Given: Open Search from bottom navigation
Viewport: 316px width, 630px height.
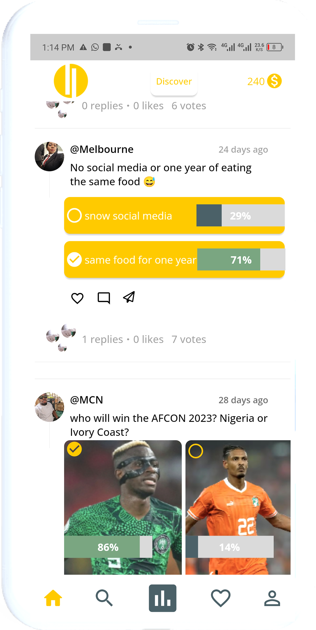Looking at the screenshot, I should pos(104,598).
